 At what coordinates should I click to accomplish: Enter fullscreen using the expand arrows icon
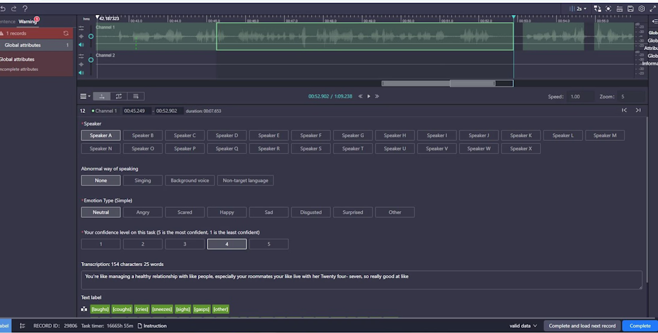click(x=651, y=9)
